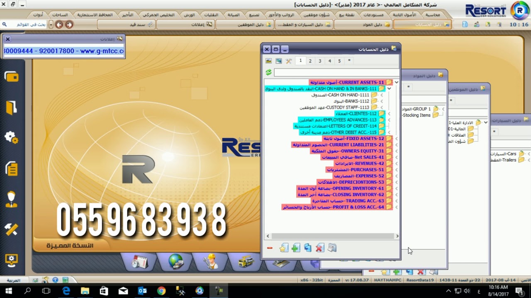Click the star new-account icon in دليل الحسابات

click(283, 248)
